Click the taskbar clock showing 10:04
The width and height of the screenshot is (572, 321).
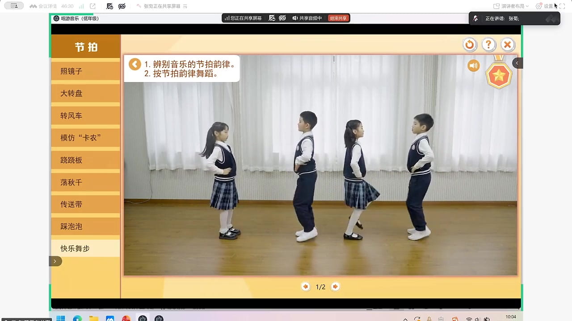click(510, 317)
